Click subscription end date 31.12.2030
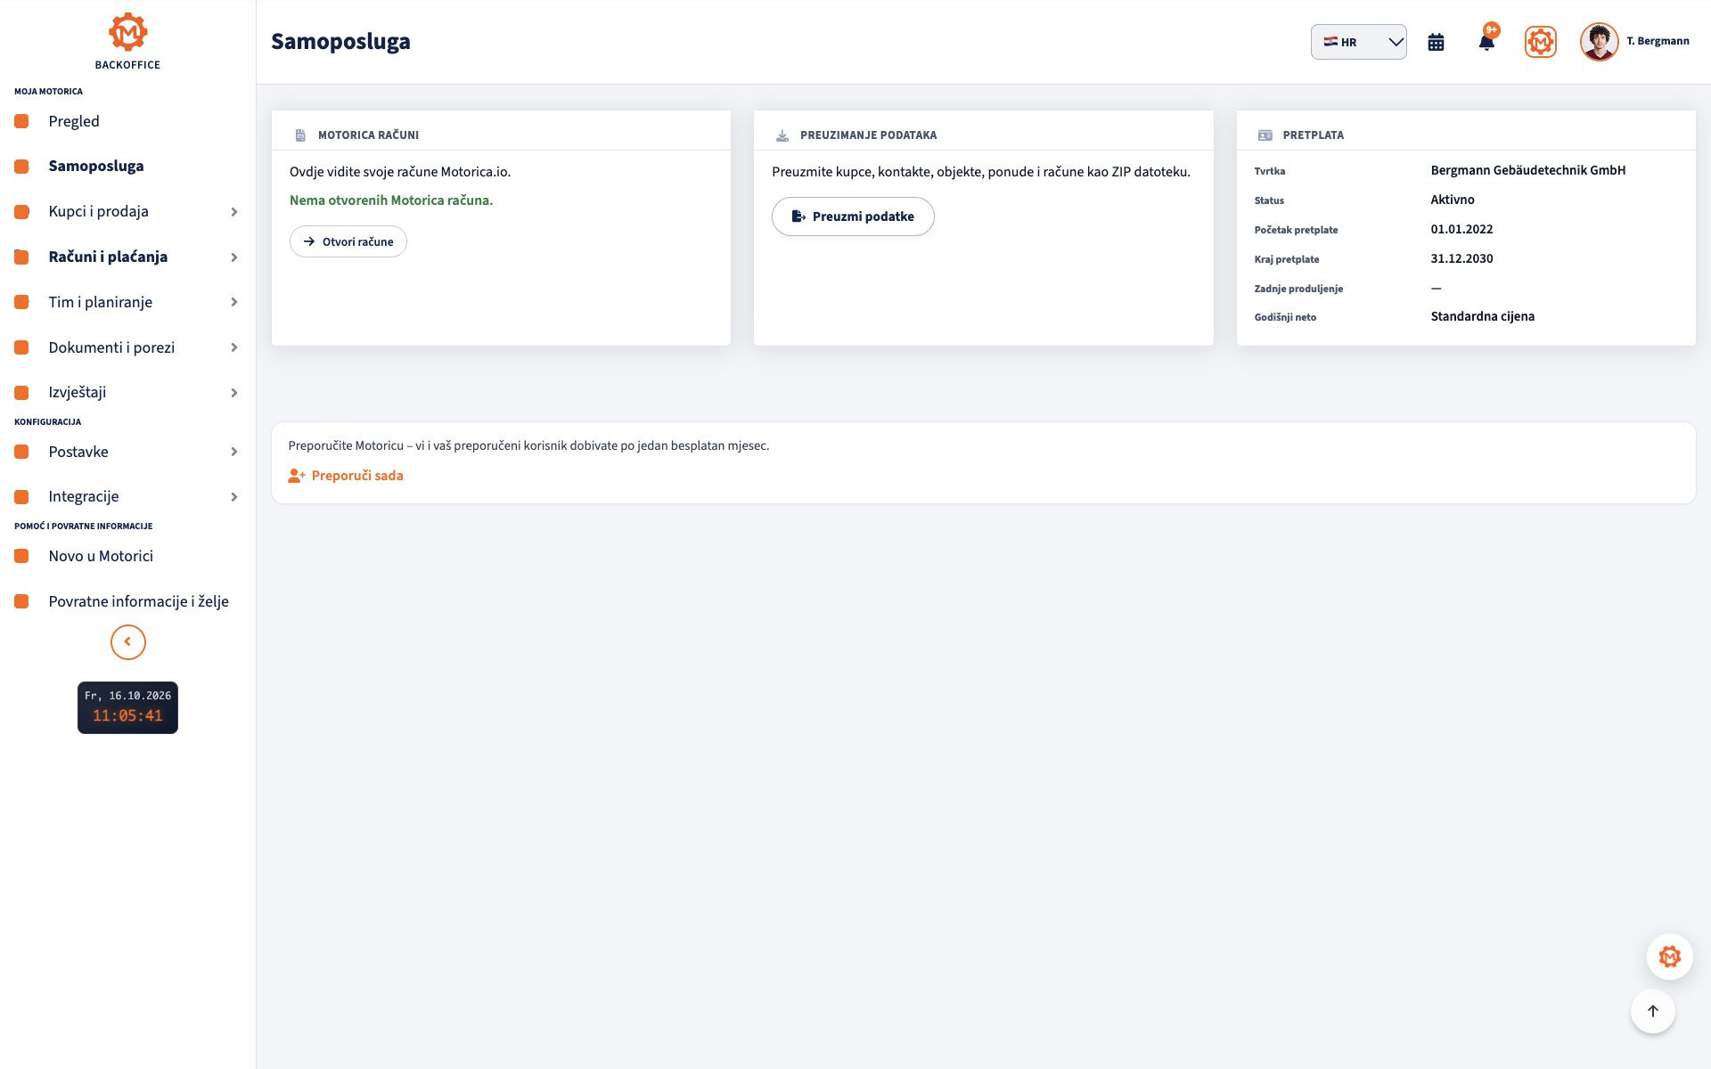 coord(1461,258)
